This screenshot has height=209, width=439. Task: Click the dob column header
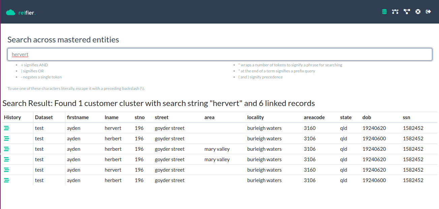coord(367,117)
